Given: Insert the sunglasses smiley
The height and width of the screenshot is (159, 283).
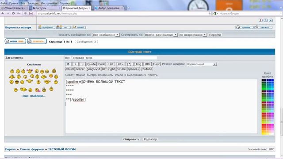Looking at the screenshot, I should point(17,82).
